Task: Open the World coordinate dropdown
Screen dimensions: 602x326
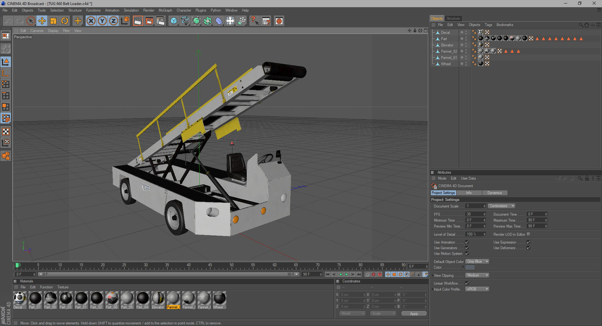Action: (x=352, y=313)
